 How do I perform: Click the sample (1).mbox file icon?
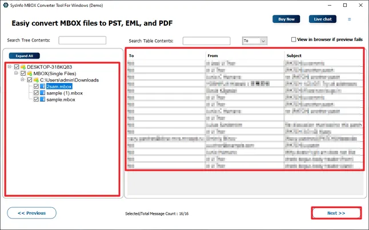[43, 93]
